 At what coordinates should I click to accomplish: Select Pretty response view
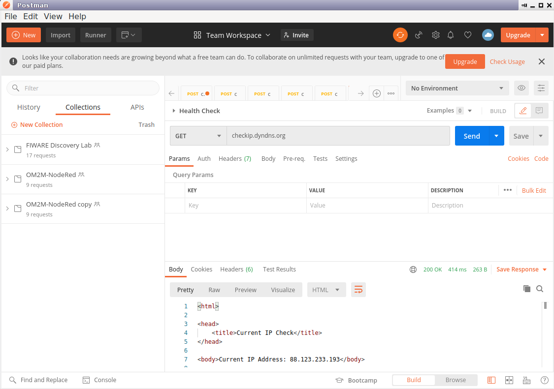[186, 290]
